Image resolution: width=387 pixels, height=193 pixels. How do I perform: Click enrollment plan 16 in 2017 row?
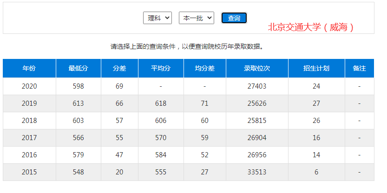(316, 137)
